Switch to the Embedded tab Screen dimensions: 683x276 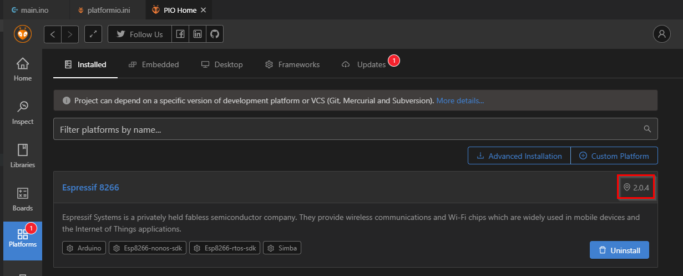click(x=154, y=64)
